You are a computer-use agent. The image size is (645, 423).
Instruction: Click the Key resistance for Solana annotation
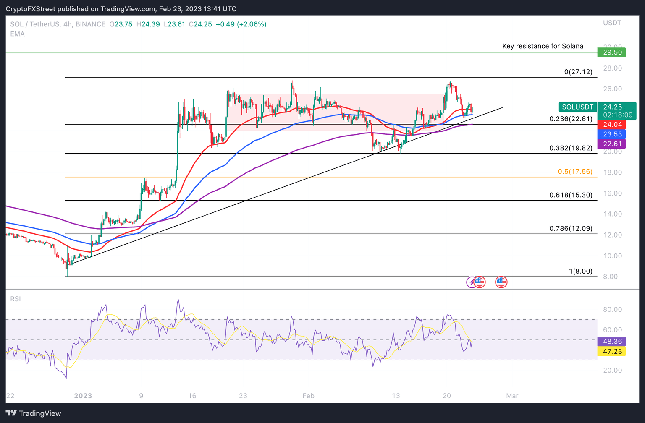pyautogui.click(x=542, y=46)
